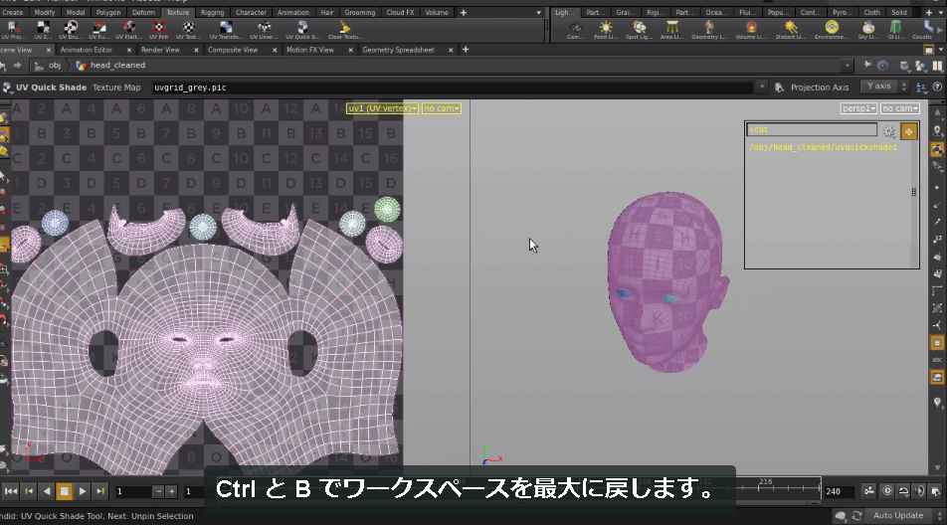Add a Point Light from the shelf
The height and width of the screenshot is (525, 947).
tap(605, 29)
